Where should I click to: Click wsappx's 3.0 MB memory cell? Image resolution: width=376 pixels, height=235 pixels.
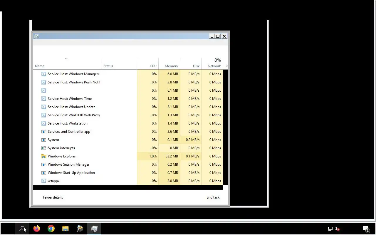tap(169, 181)
